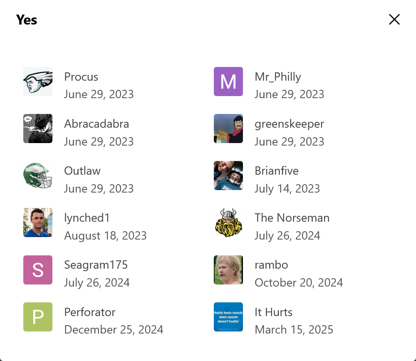This screenshot has width=416, height=361.
Task: Click The Norseman's viking avatar
Action: (228, 223)
